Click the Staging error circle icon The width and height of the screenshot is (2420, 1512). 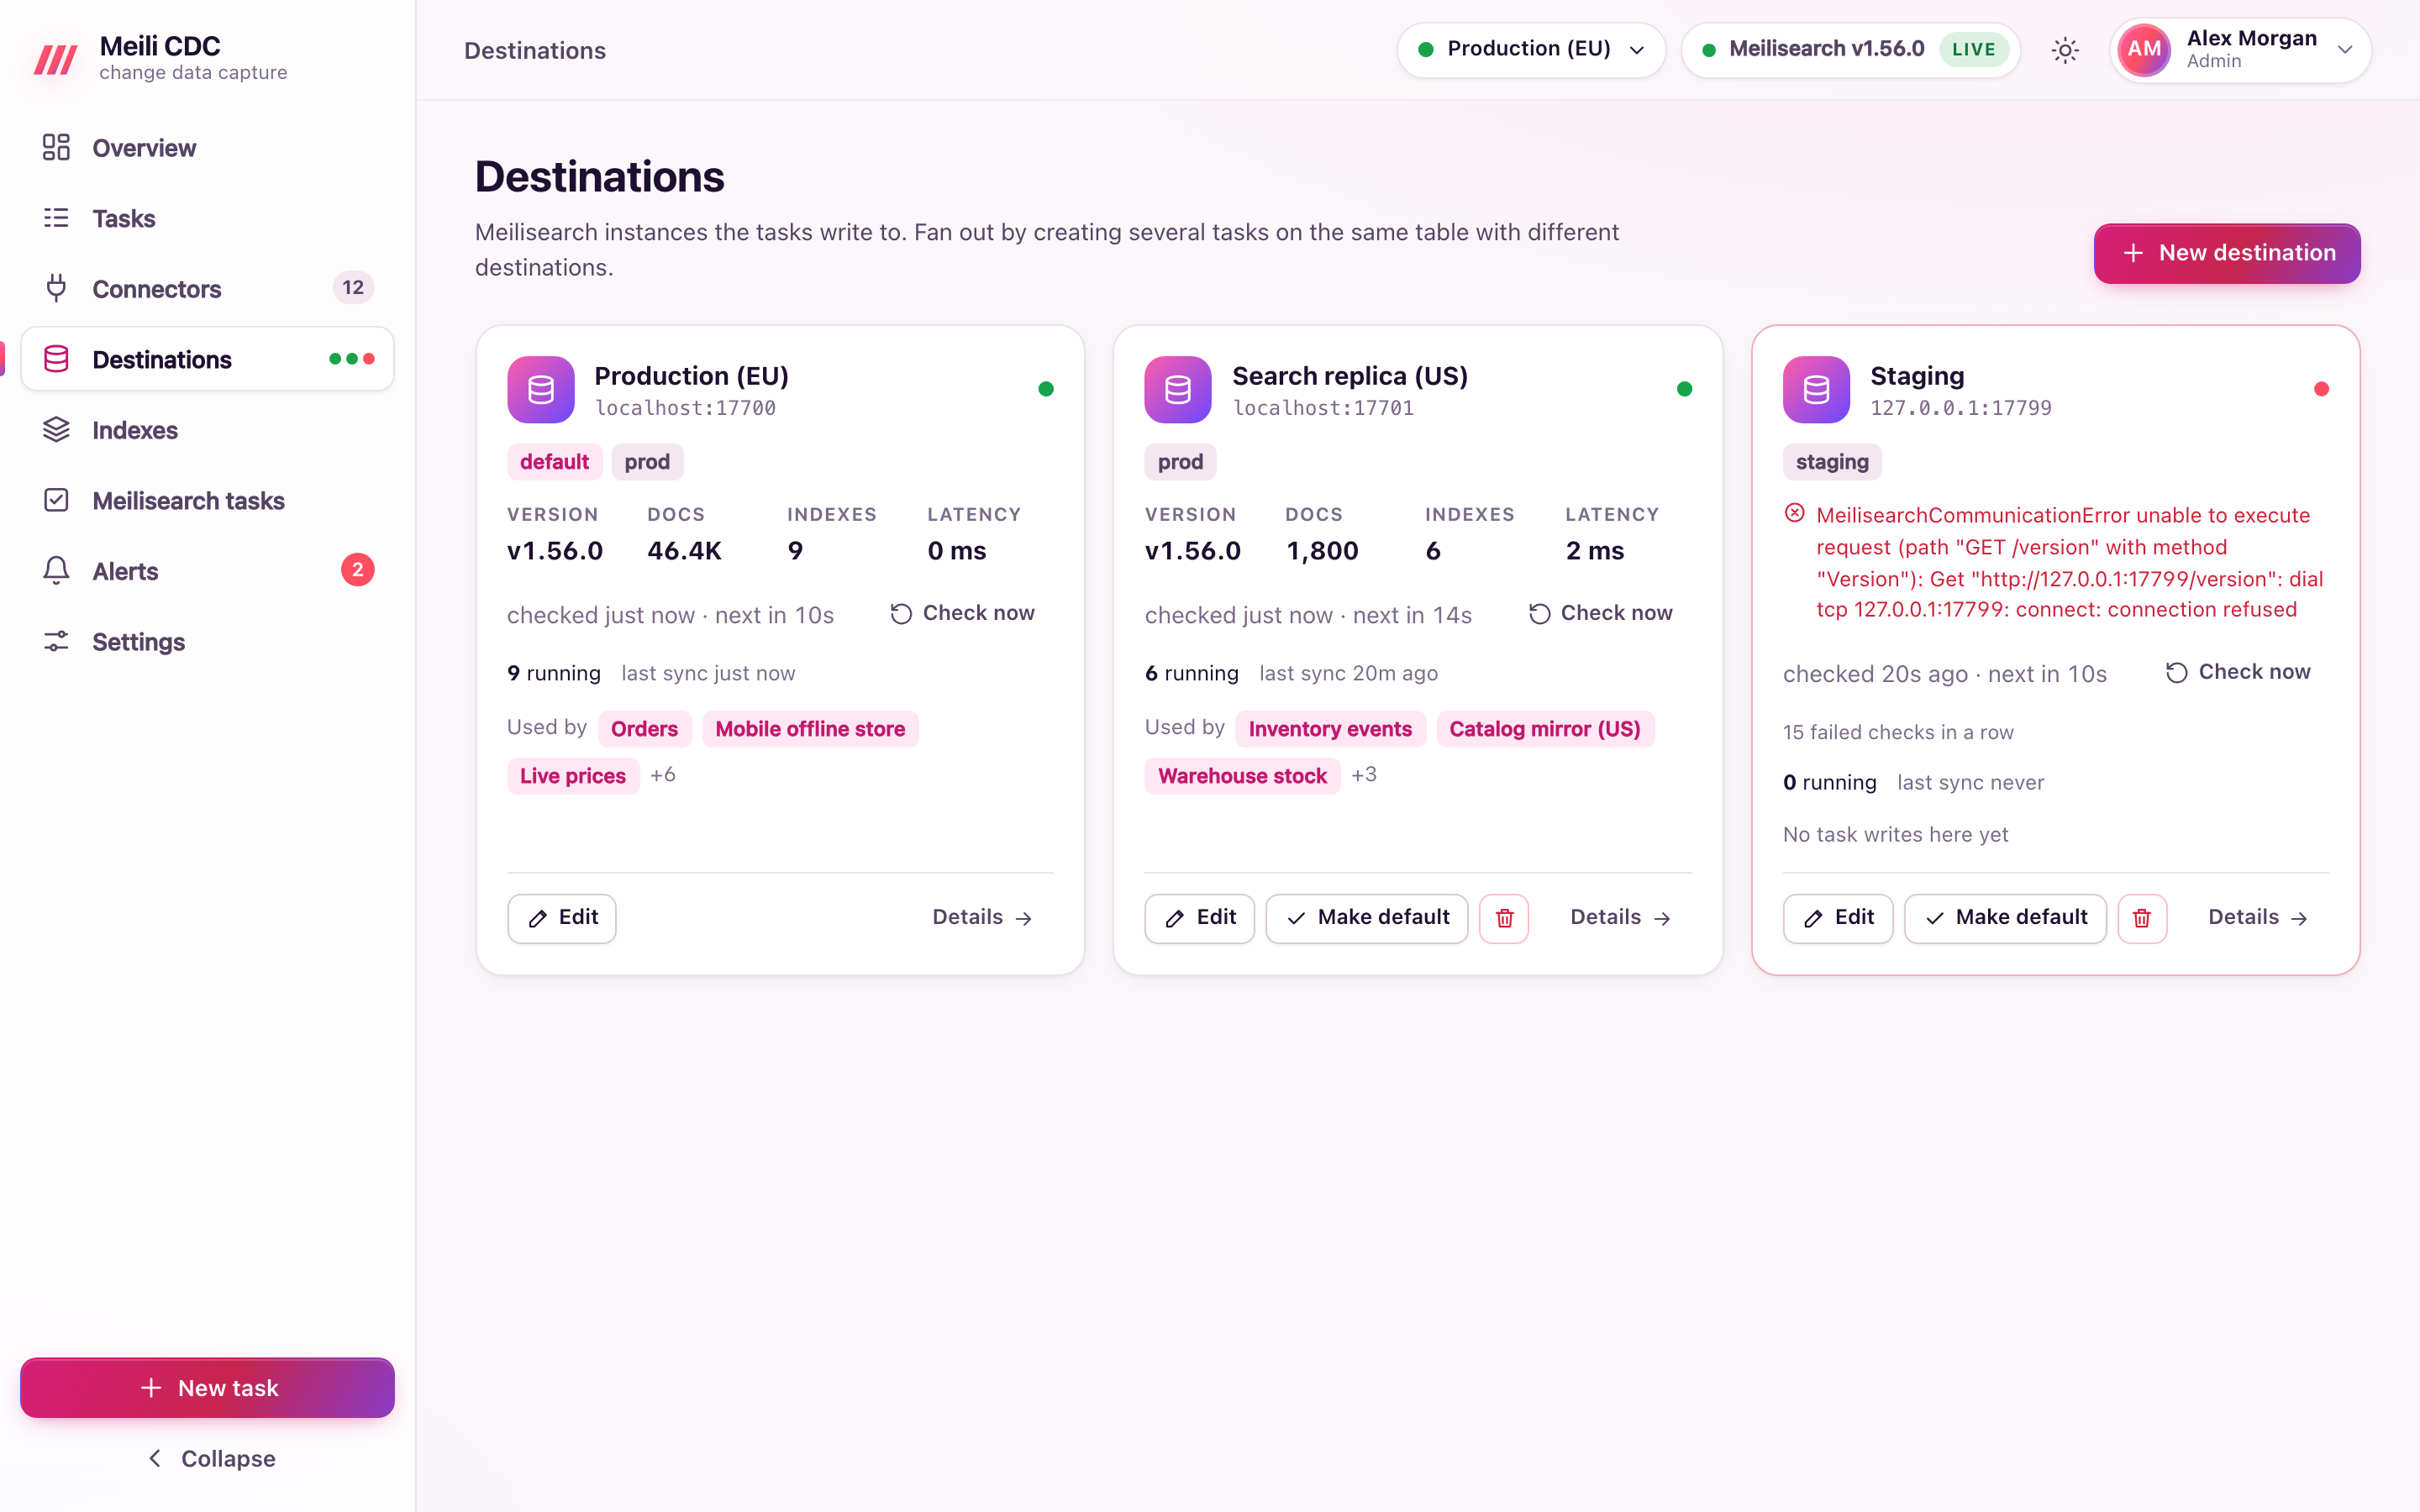[x=1795, y=514]
